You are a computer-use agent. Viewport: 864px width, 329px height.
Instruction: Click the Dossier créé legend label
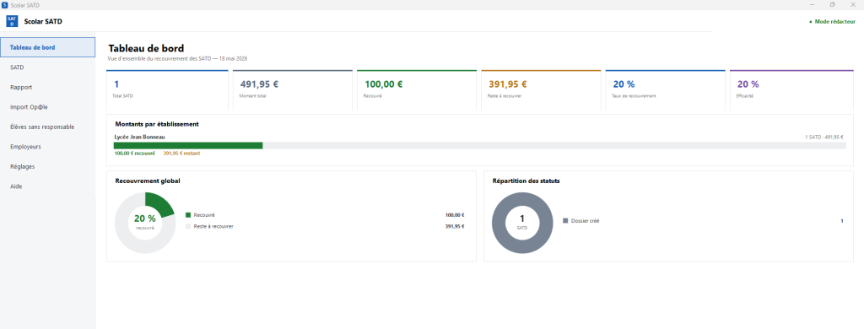[x=586, y=220]
